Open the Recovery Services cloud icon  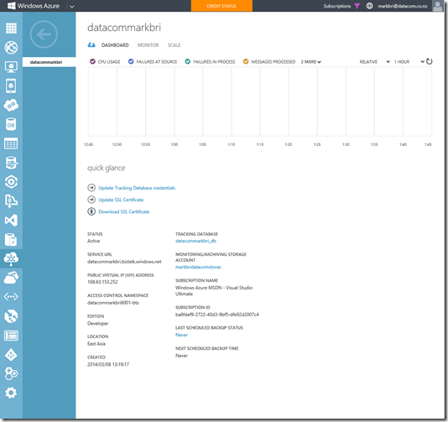11,278
